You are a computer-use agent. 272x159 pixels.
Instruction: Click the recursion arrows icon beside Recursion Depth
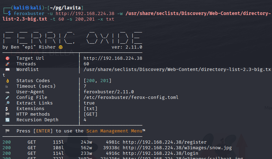click(x=7, y=120)
